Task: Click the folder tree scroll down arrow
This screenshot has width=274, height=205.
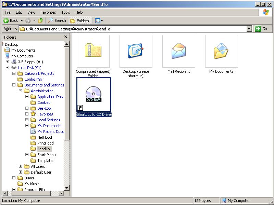Action: [66, 188]
